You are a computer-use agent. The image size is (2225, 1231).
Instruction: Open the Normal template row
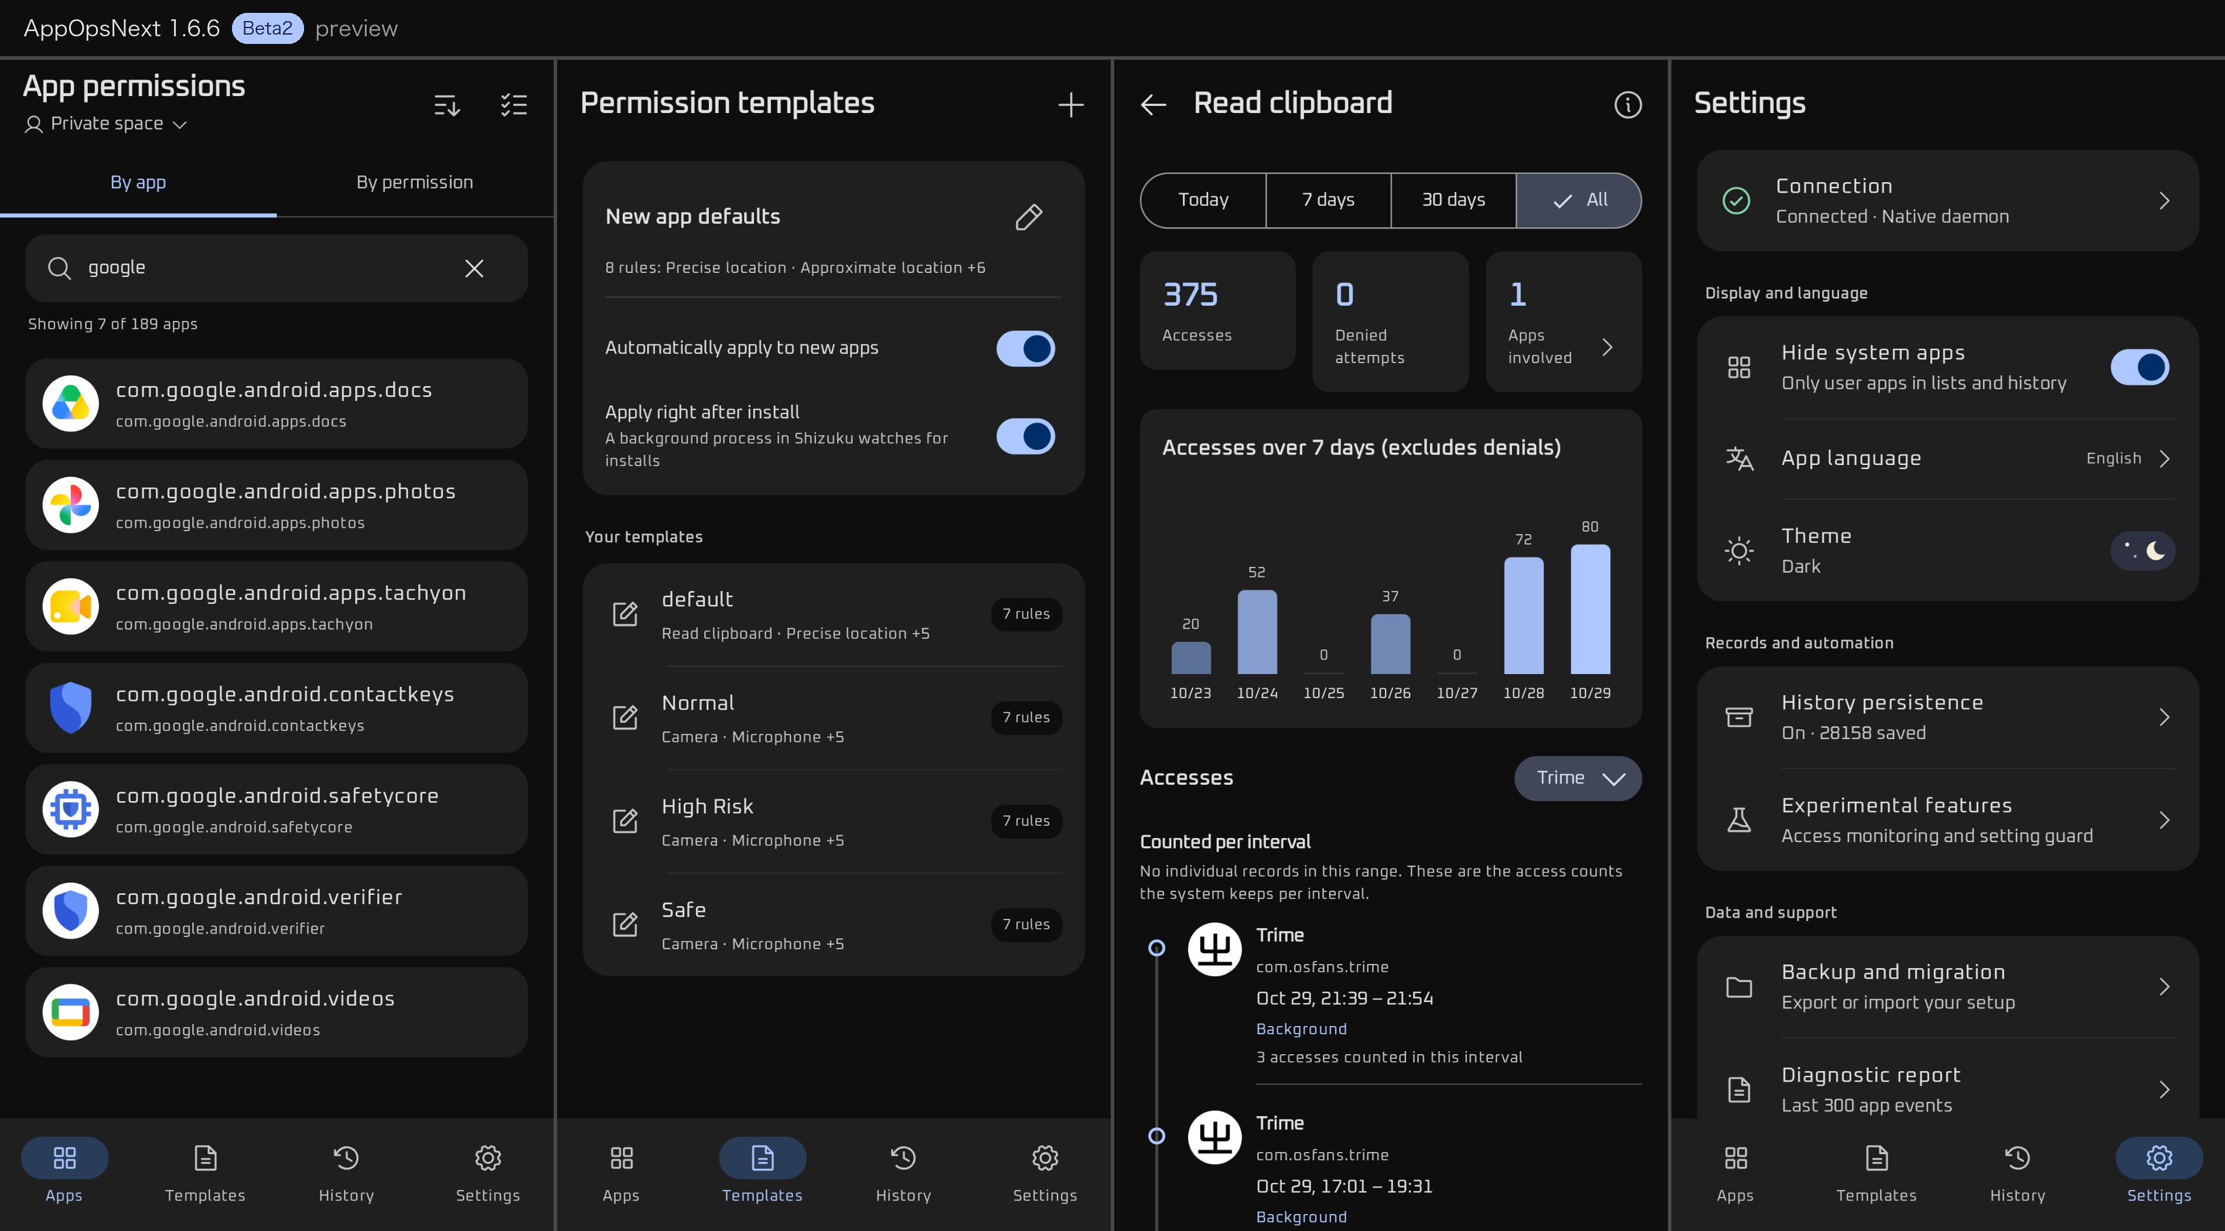[x=834, y=718]
